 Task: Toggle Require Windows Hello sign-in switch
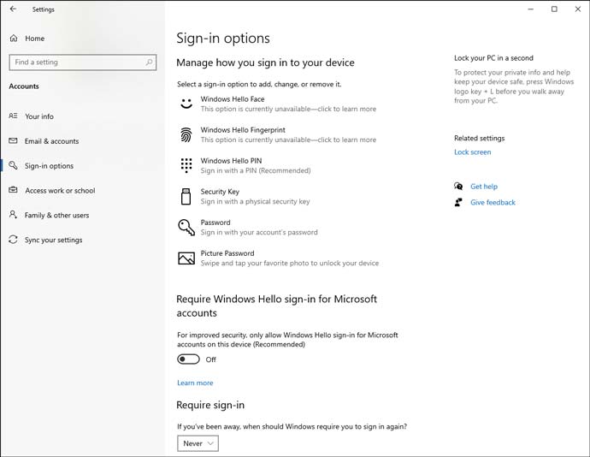pos(188,359)
